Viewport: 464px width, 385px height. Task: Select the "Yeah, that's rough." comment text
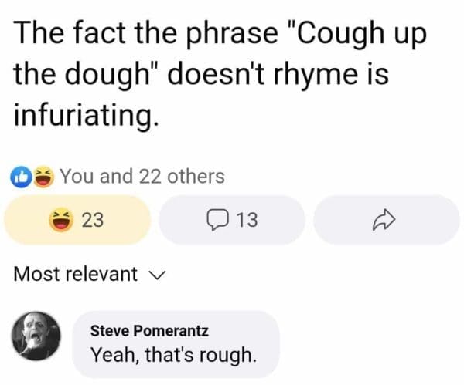click(x=172, y=356)
